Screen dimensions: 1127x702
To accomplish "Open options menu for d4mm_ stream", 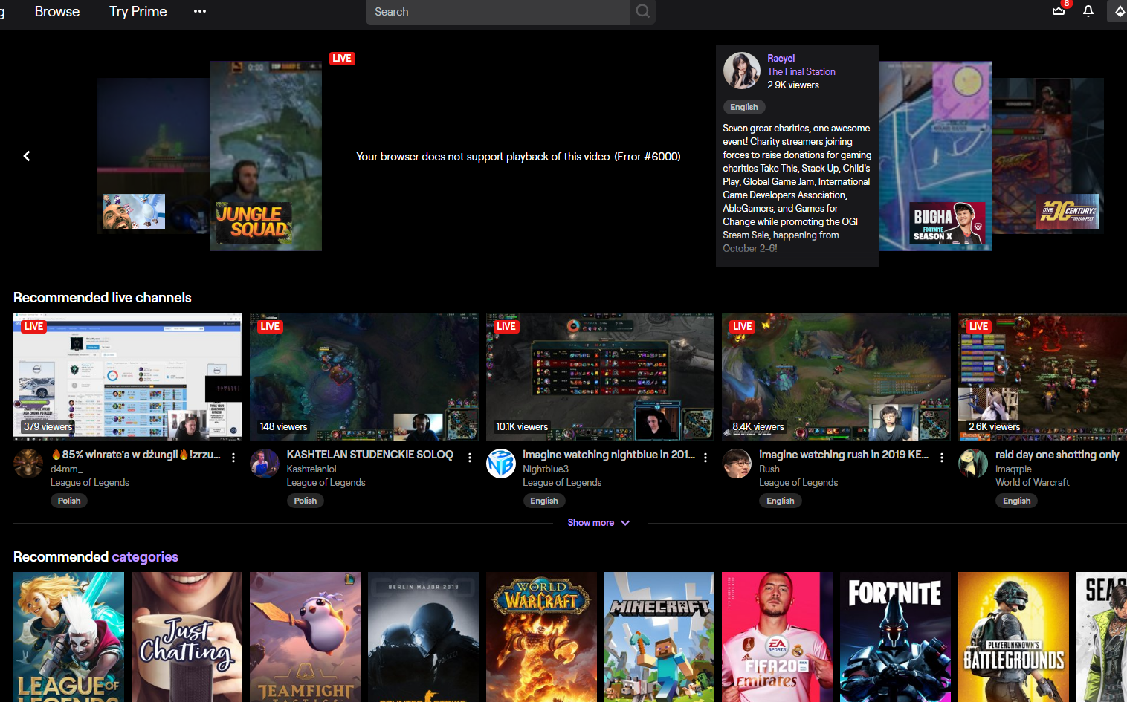I will click(233, 458).
